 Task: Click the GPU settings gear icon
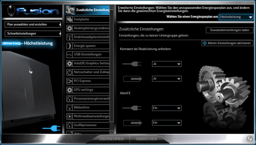point(69,90)
